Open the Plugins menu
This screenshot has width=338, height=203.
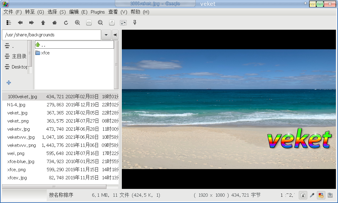pos(98,12)
